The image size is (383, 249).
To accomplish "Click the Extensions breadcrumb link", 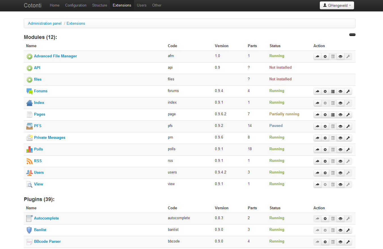I will tap(76, 24).
